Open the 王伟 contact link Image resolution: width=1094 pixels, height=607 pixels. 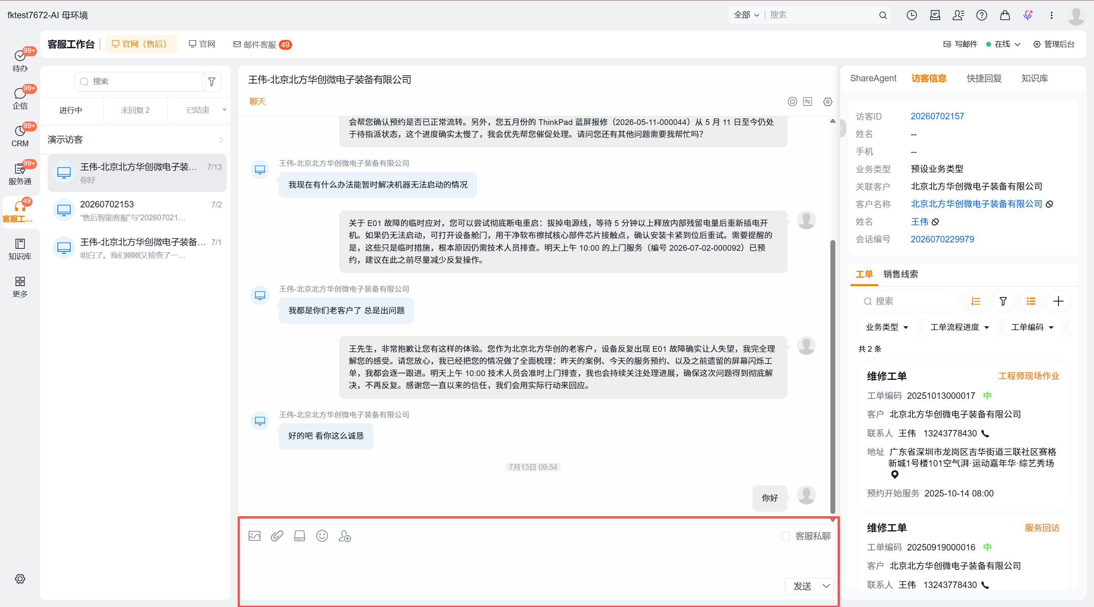pos(919,222)
